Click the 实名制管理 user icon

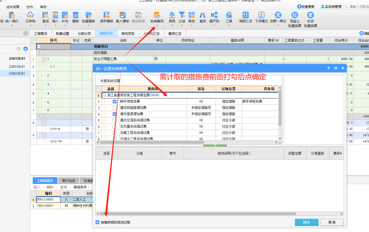click(323, 7)
